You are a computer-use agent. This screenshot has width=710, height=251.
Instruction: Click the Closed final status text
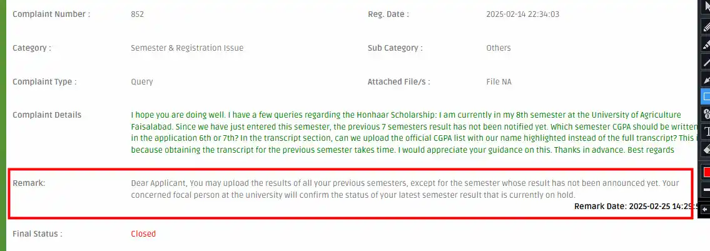point(143,233)
